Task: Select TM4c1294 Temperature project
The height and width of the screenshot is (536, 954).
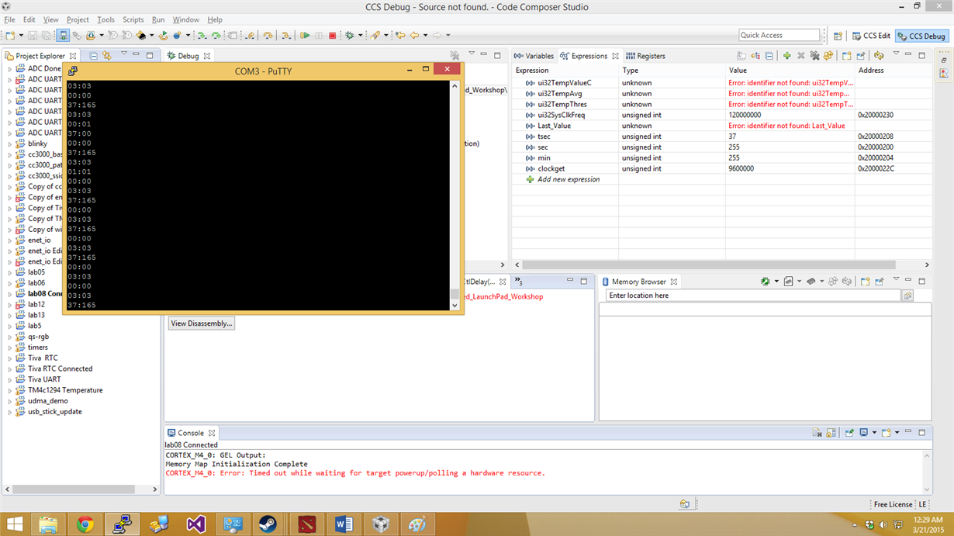Action: tap(65, 390)
